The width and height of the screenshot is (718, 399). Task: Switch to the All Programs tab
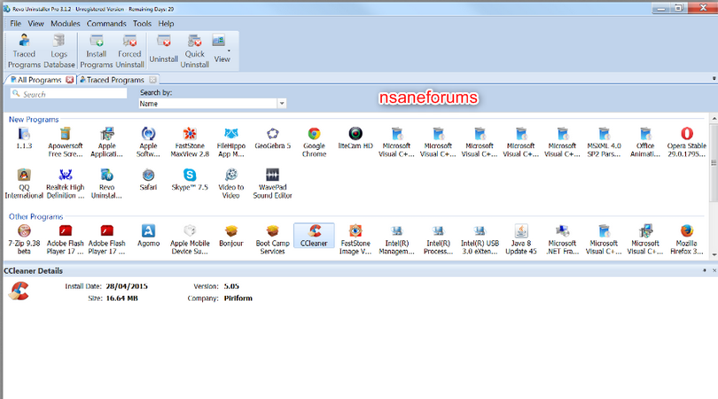pyautogui.click(x=39, y=80)
